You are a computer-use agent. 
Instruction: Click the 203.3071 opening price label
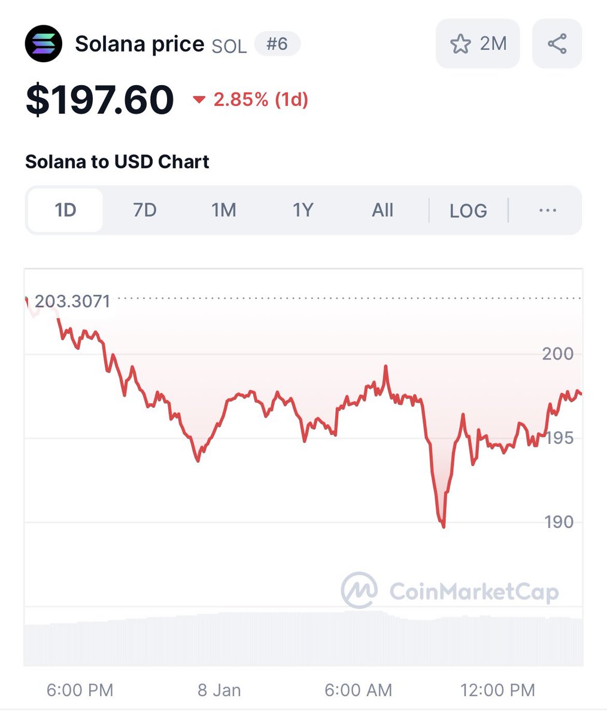tap(72, 301)
